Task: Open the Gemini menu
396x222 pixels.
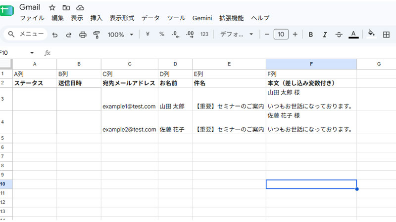Action: tap(202, 18)
